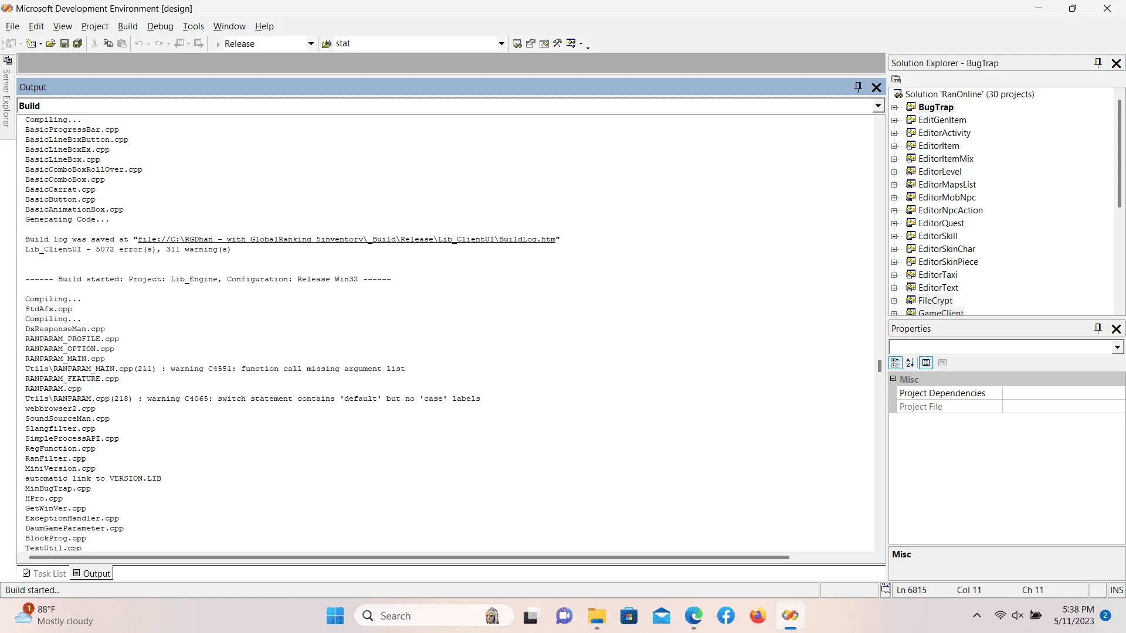Screen dimensions: 1126x633
Task: Click the Add New Item toolbar icon
Action: [32, 43]
